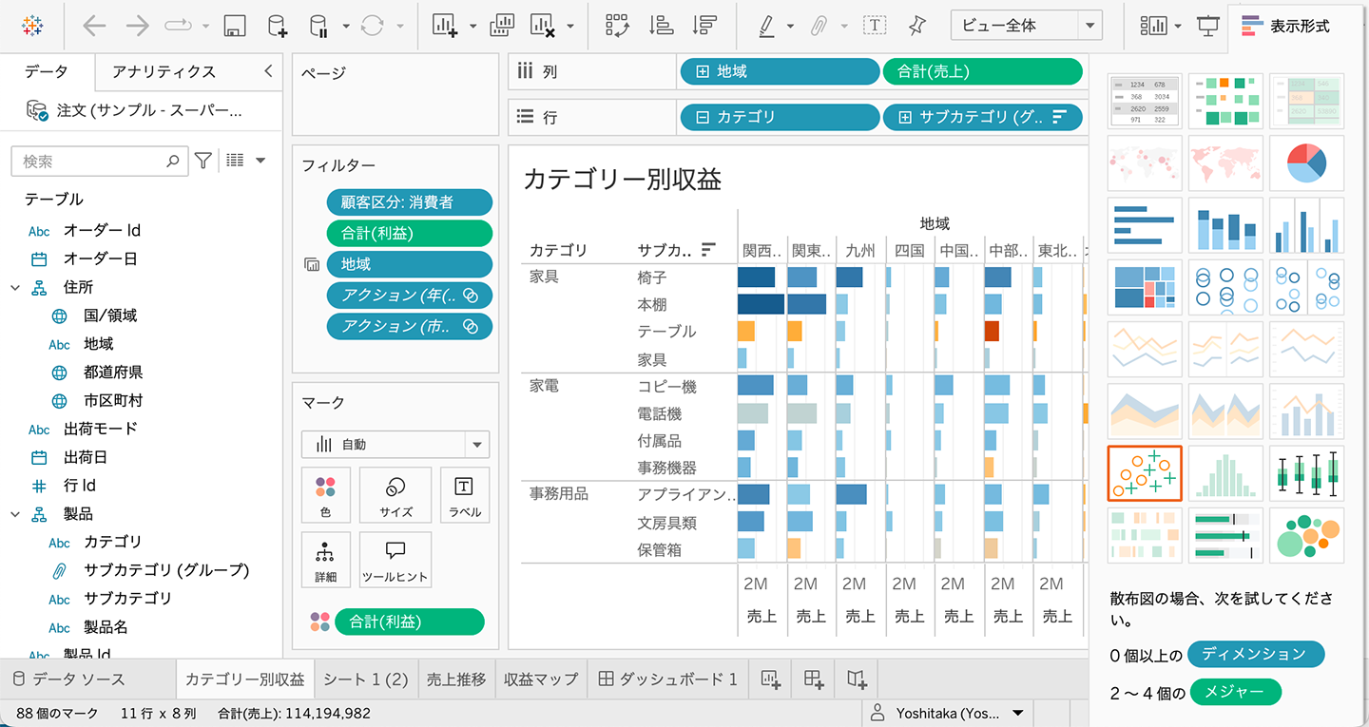Screen dimensions: 1369x727
Task: Click the filter icon beside search field
Action: 202,162
